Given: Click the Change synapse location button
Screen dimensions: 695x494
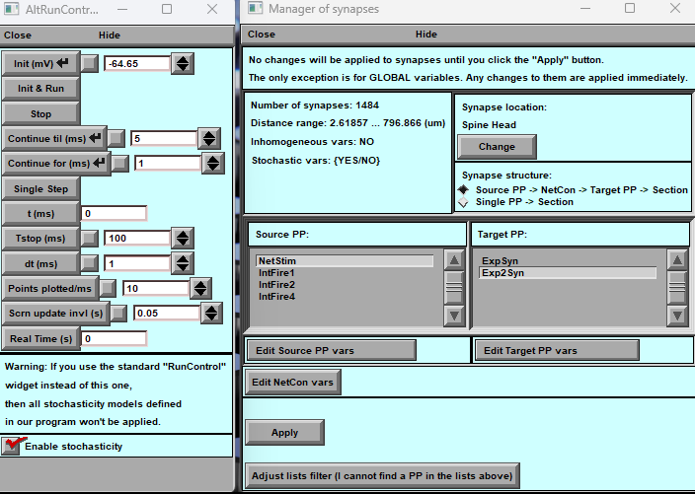Looking at the screenshot, I should [497, 147].
